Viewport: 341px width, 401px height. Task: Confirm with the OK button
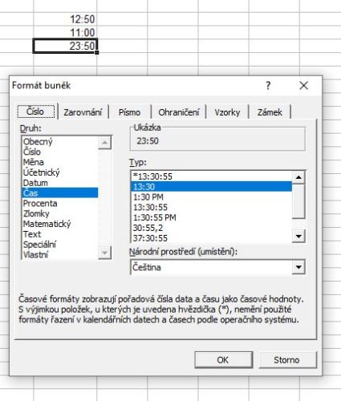click(223, 360)
